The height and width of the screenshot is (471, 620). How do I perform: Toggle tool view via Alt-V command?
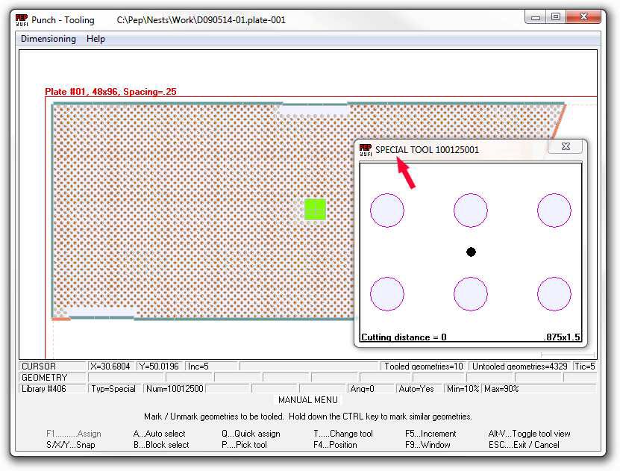(x=529, y=434)
